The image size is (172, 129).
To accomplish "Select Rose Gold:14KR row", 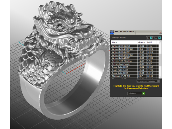I will coord(135,70).
